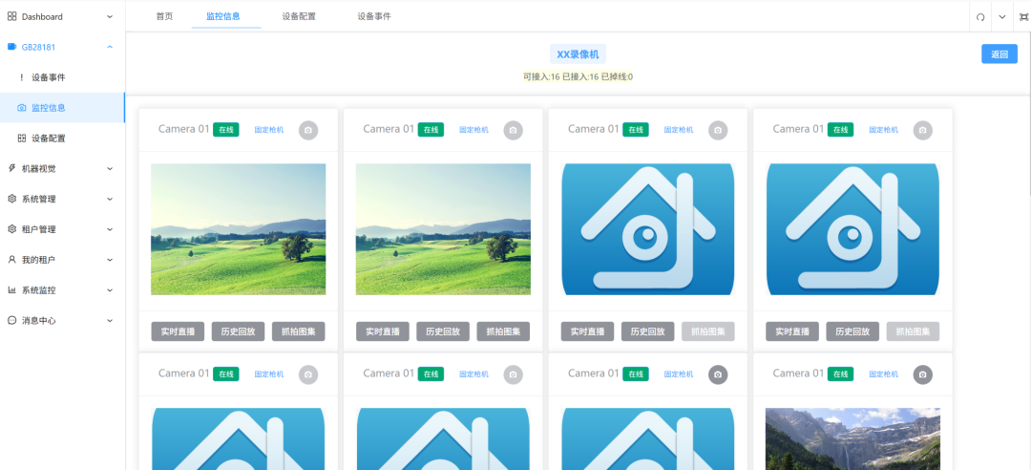Image resolution: width=1031 pixels, height=470 pixels.
Task: Expand the 系统管理 menu chevron
Action: [x=110, y=200]
